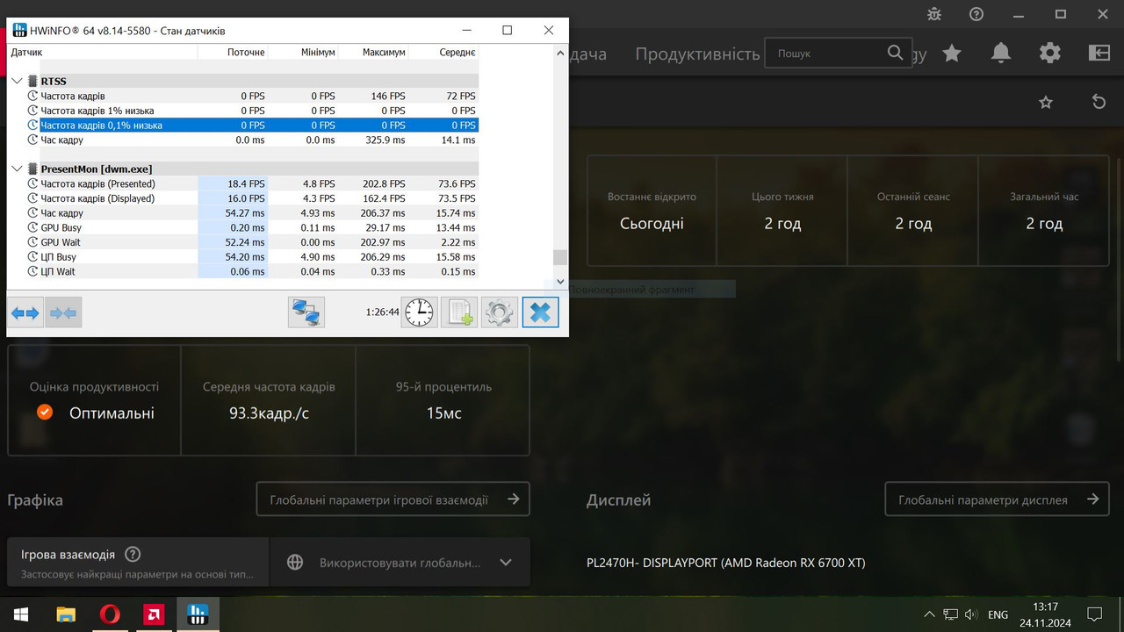Viewport: 1124px width, 632px height.
Task: Click the 'Мінімум' column header
Action: click(303, 53)
